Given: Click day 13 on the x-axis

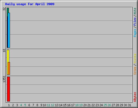Looking at the screenshot, I should click(57, 105).
